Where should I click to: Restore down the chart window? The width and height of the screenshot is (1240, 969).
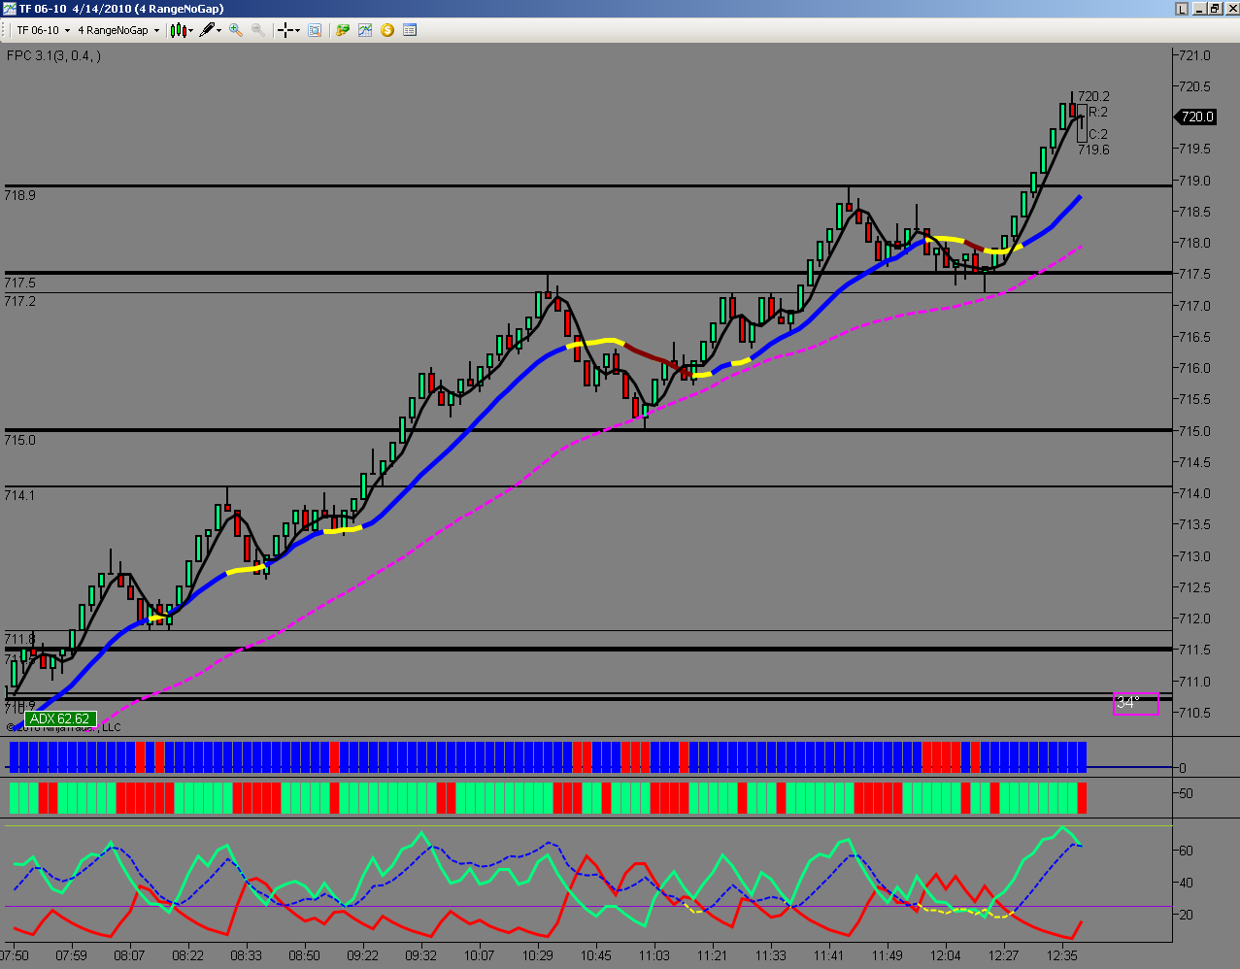(1214, 9)
